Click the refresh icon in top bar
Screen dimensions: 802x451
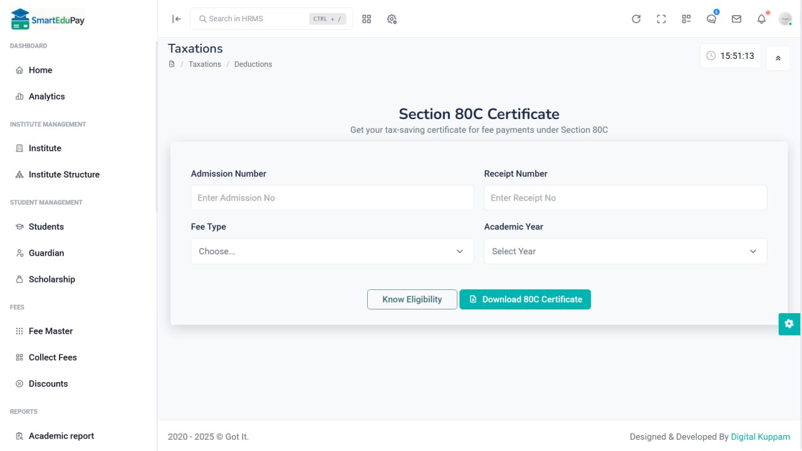point(636,19)
